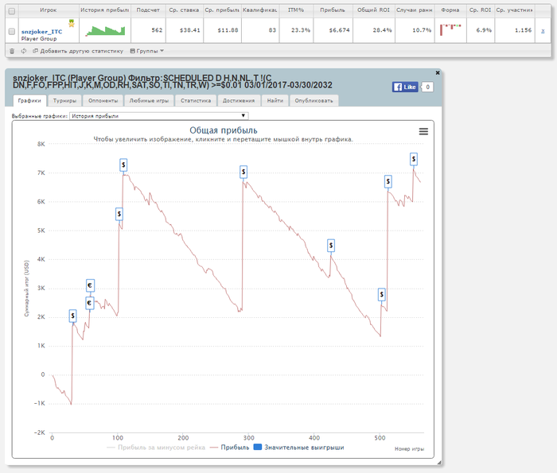Open the 'Статистика' tab

pos(196,101)
